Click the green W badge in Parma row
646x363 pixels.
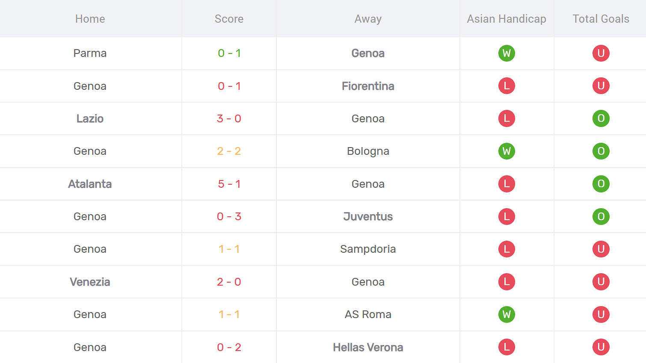click(x=507, y=53)
